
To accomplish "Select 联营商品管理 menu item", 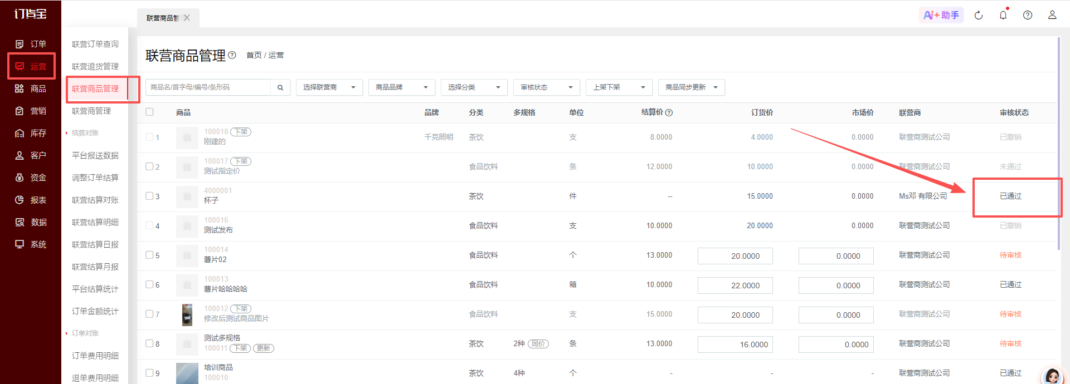I will [x=95, y=88].
